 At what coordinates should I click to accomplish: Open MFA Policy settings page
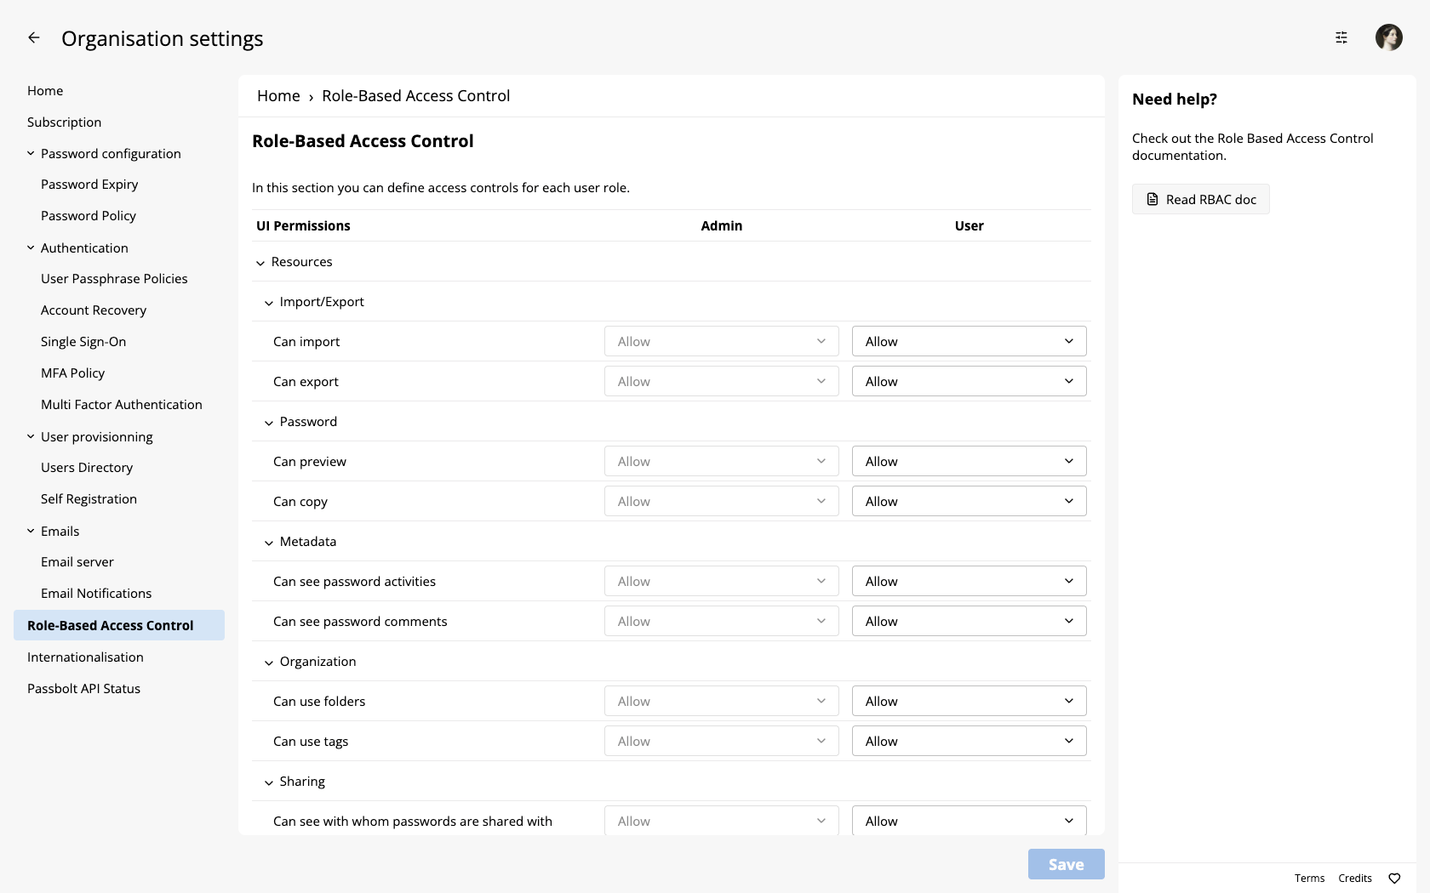point(73,373)
